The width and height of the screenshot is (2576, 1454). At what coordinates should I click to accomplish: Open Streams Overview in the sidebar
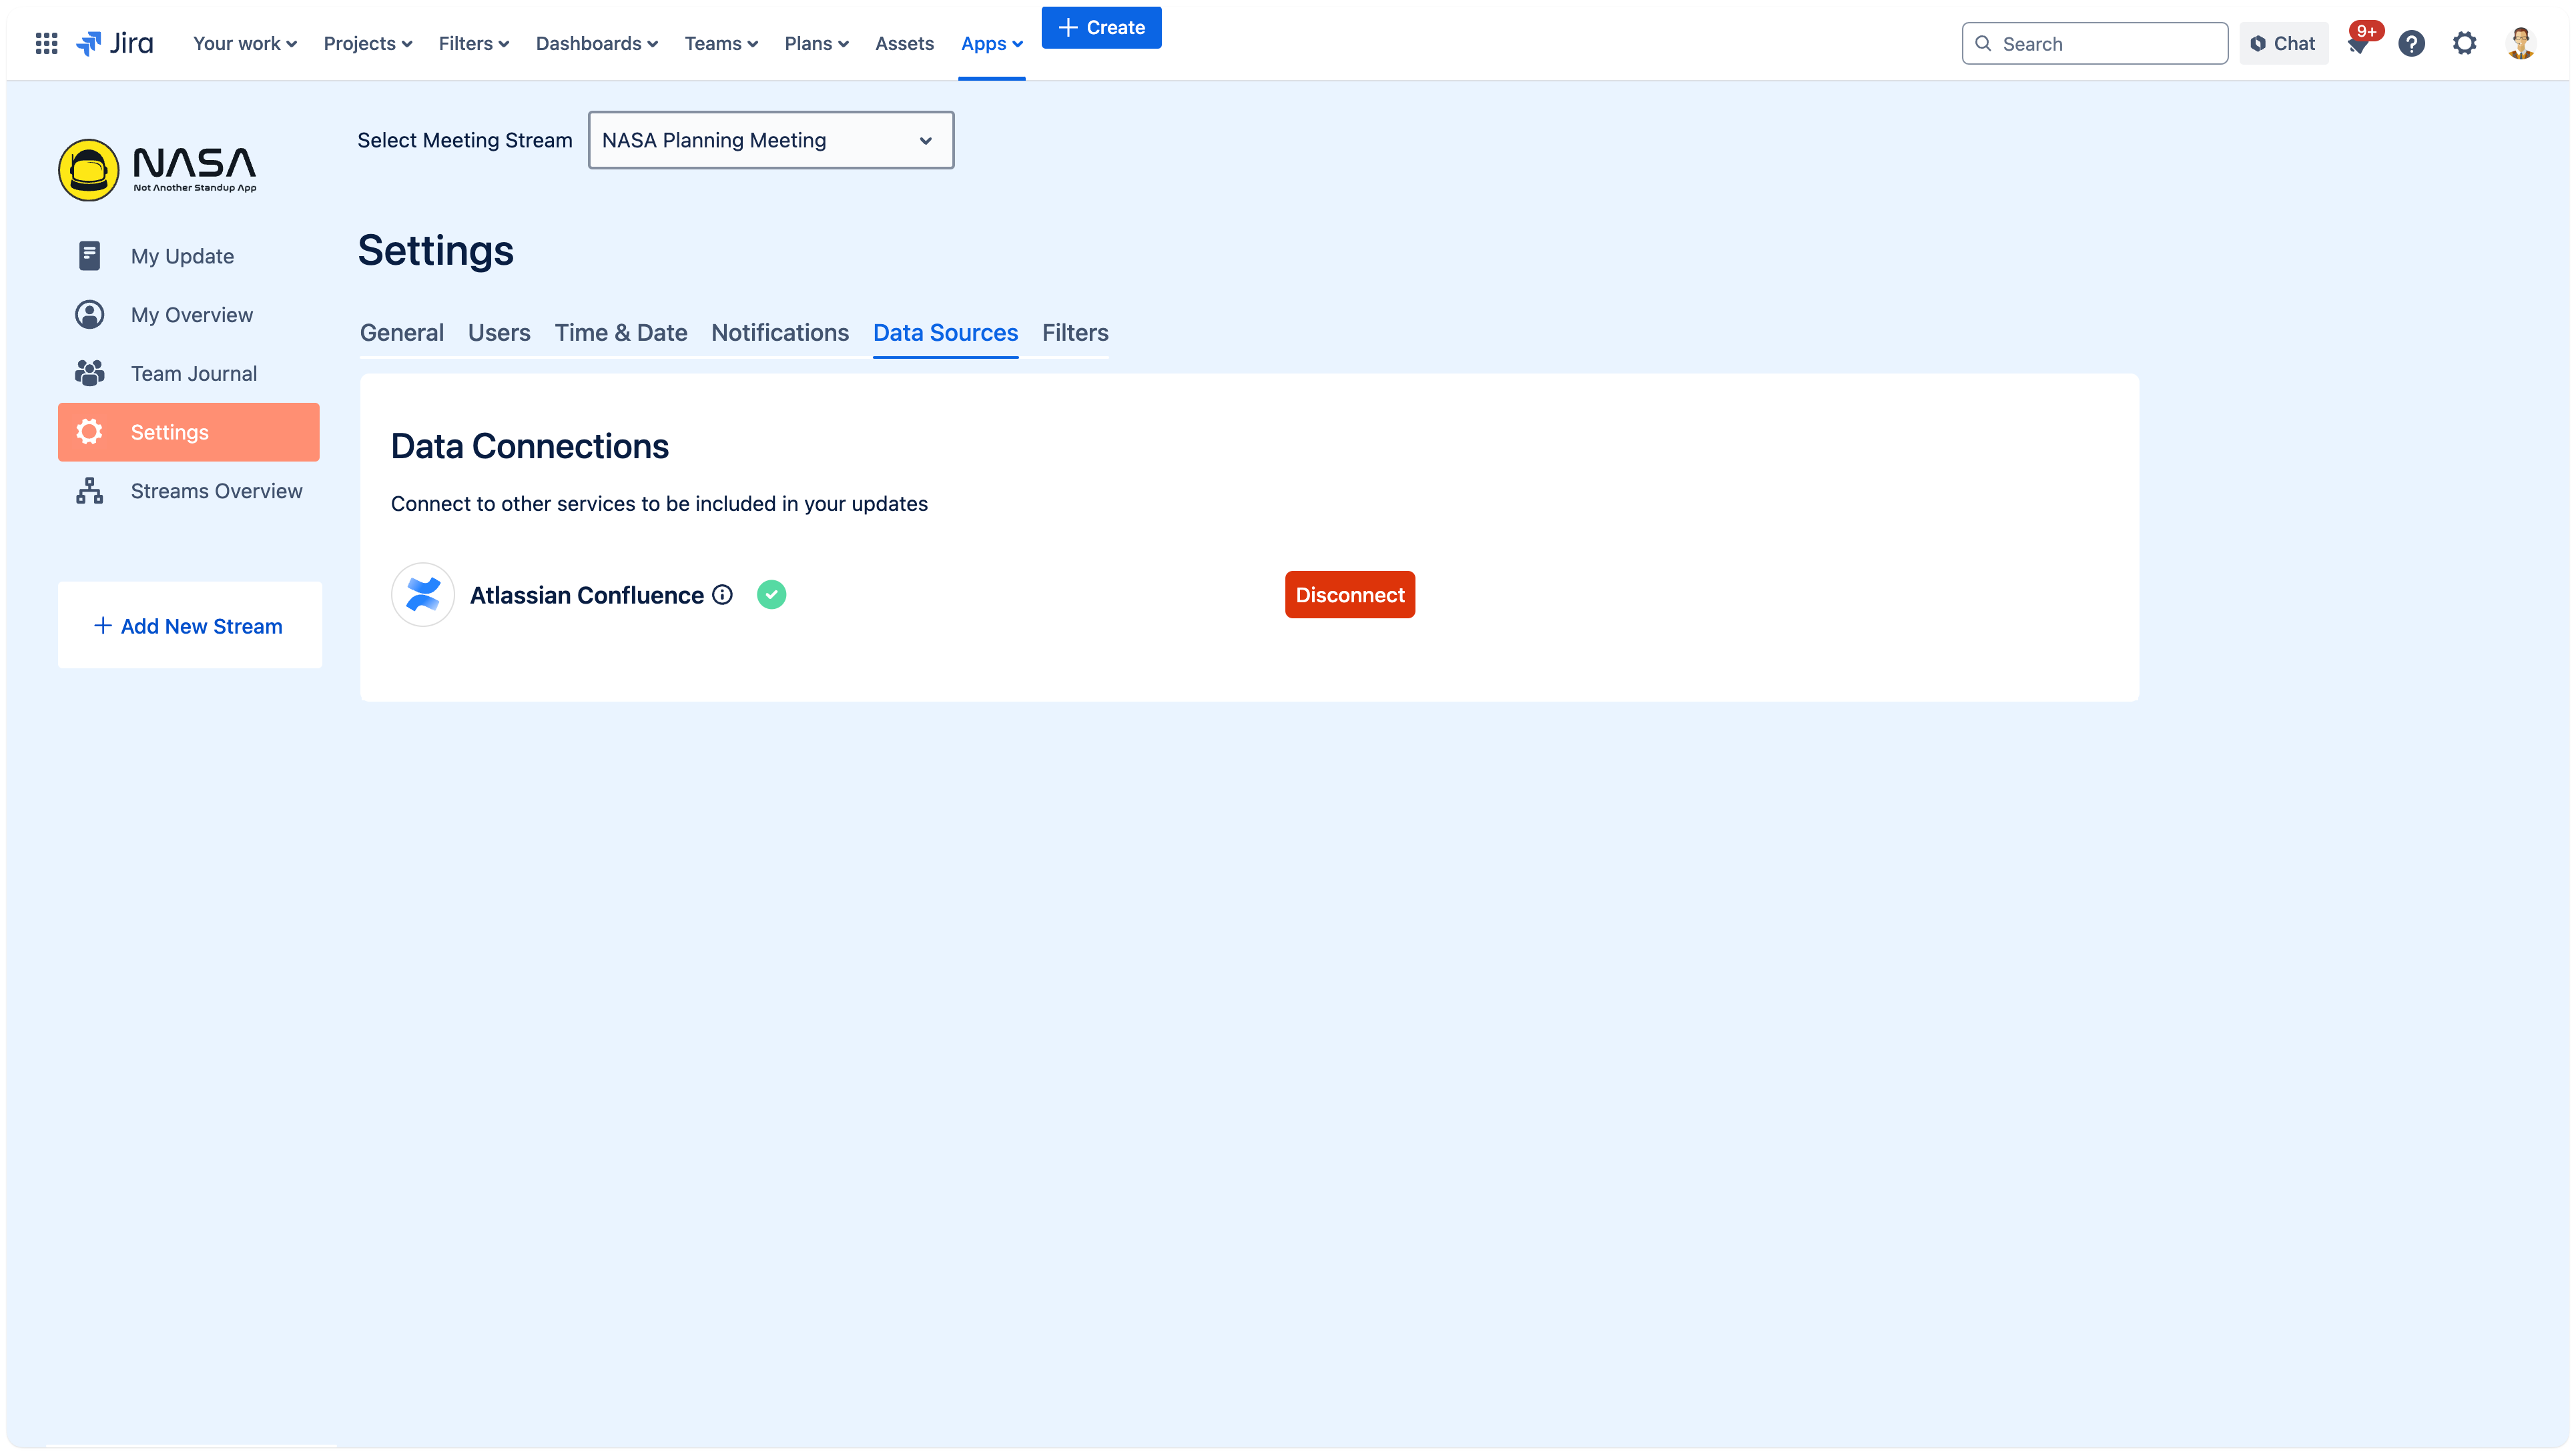pos(189,491)
